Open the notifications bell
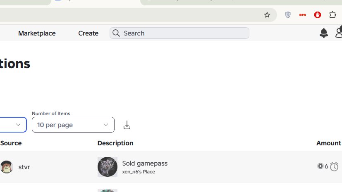Viewport: 342px width, 192px height. tap(324, 33)
